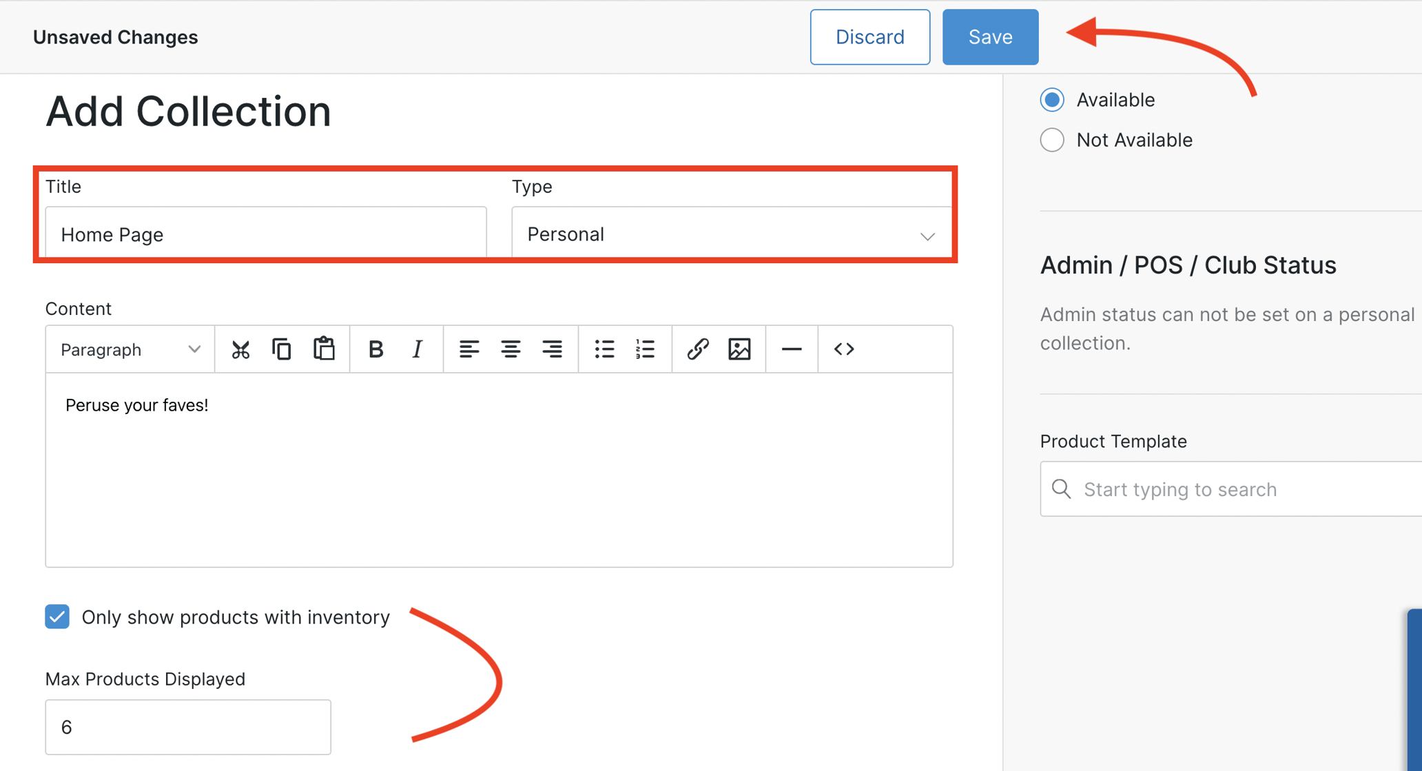
Task: Apply center text alignment
Action: [x=511, y=349]
